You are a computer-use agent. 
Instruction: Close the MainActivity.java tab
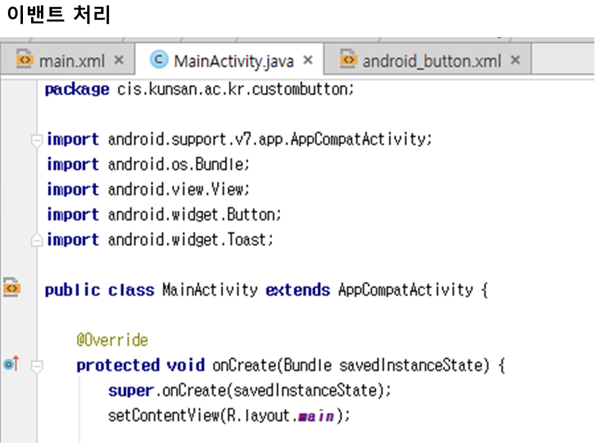coord(308,60)
